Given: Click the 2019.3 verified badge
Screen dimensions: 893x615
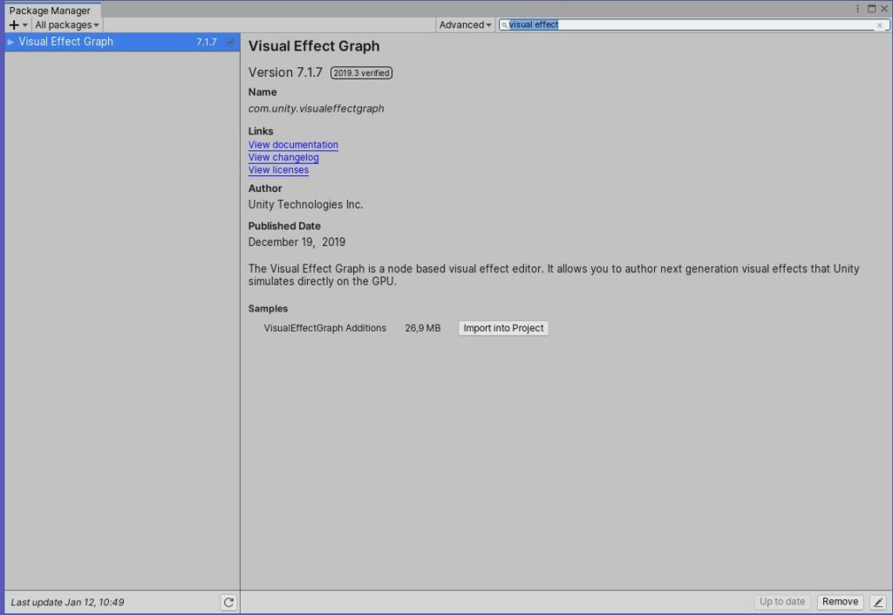Looking at the screenshot, I should pyautogui.click(x=361, y=73).
